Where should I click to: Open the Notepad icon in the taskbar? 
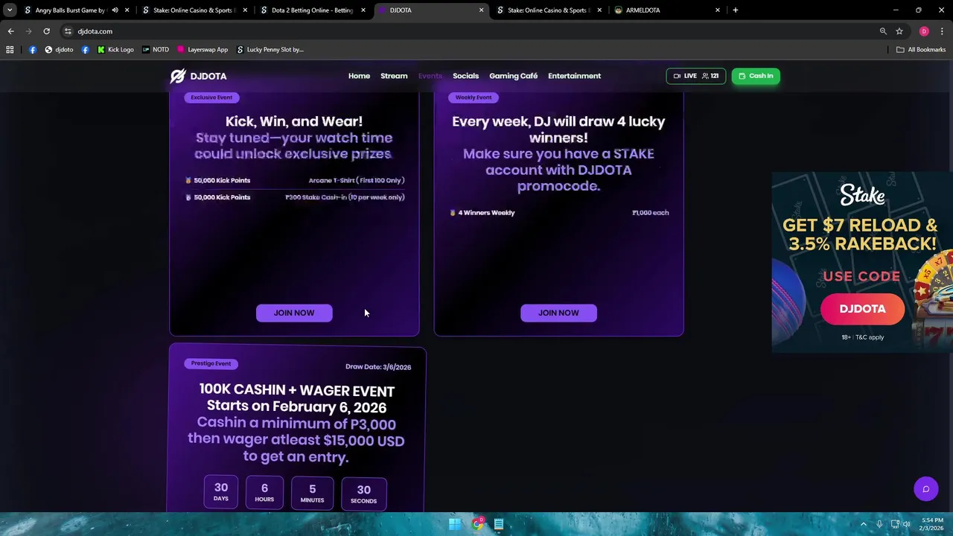click(499, 524)
